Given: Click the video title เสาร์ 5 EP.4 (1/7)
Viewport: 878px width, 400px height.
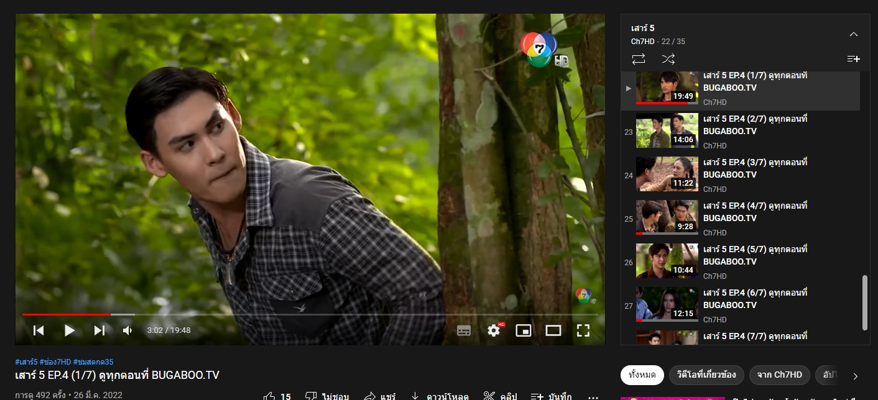Looking at the screenshot, I should (x=118, y=375).
